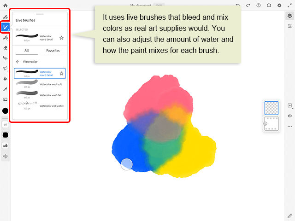Open the black color chip
The image size is (295, 221).
[5, 110]
